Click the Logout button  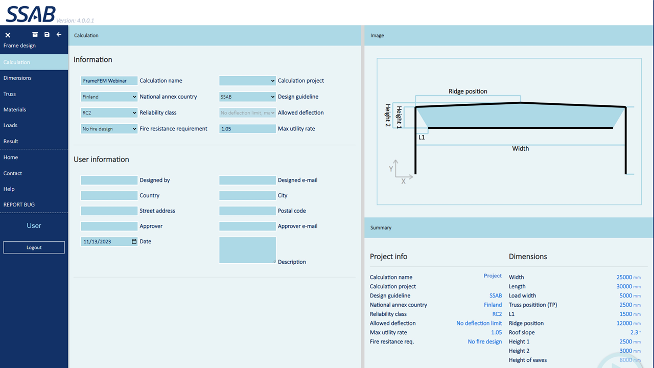pyautogui.click(x=34, y=247)
